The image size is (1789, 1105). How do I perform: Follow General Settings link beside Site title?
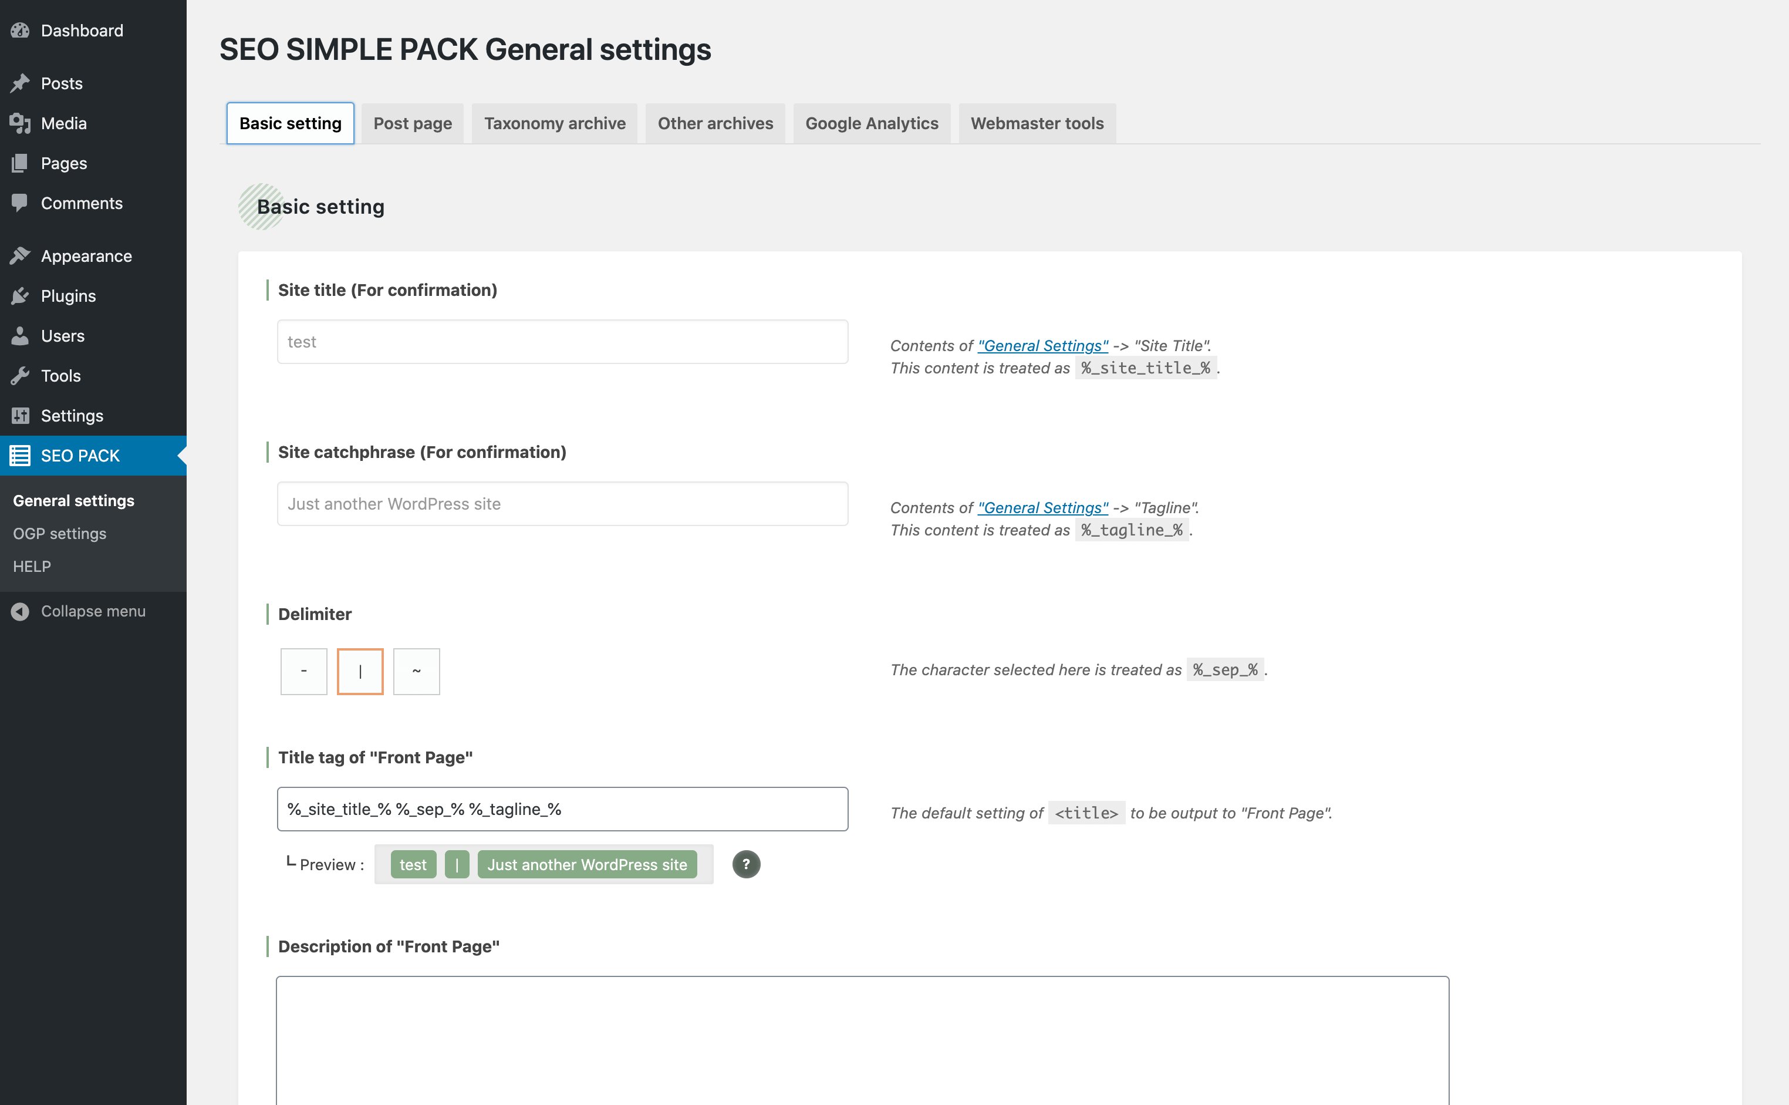tap(1042, 346)
